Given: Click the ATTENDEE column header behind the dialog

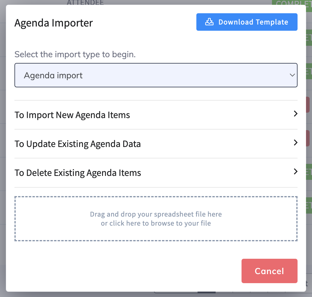Looking at the screenshot, I should [x=85, y=3].
